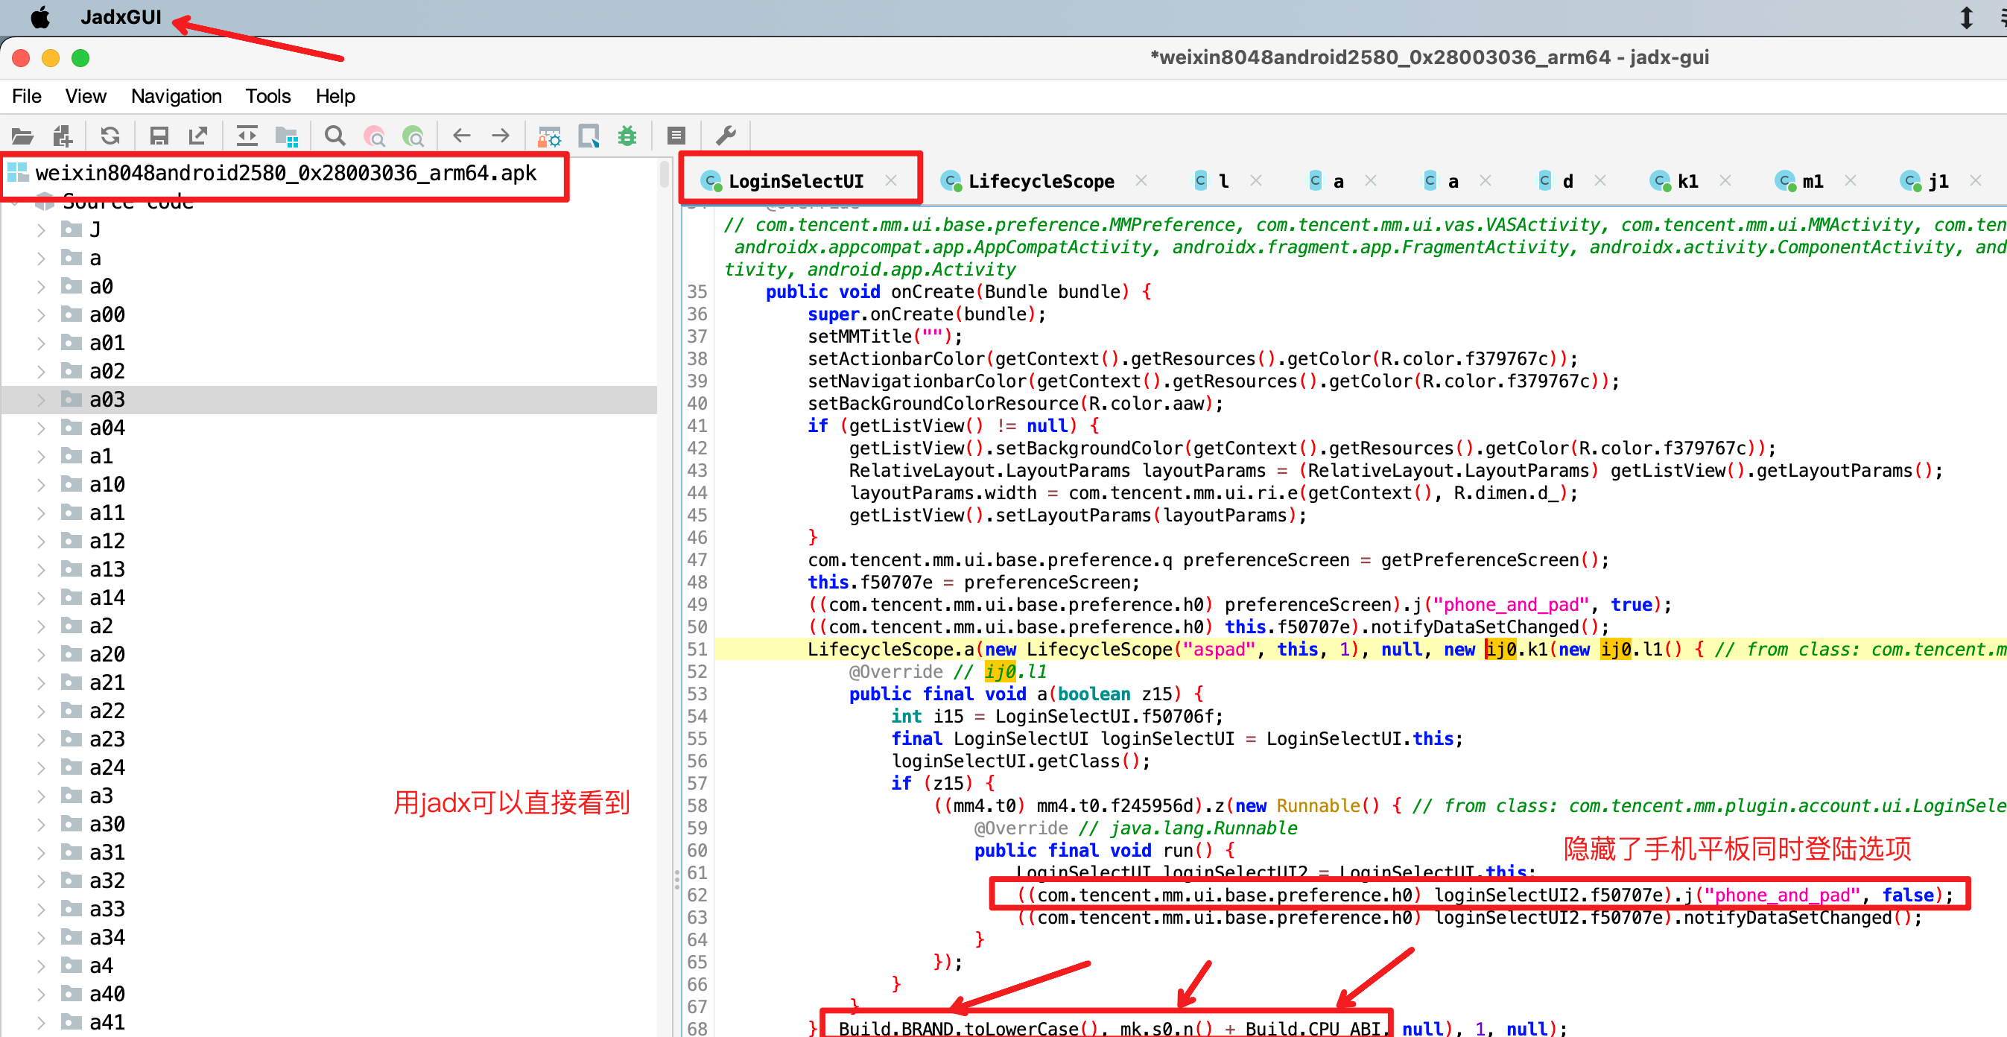
Task: Open class search with the pink search icon
Action: [375, 136]
